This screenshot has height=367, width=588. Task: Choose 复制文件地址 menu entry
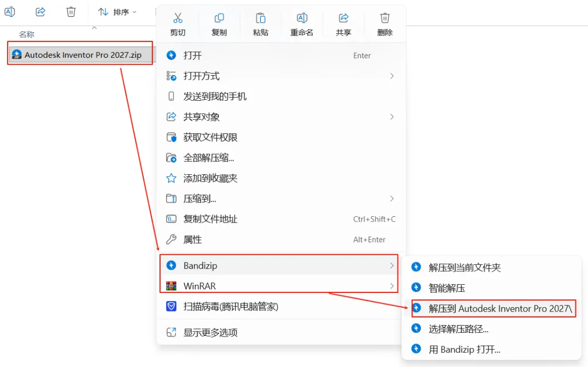click(x=281, y=219)
